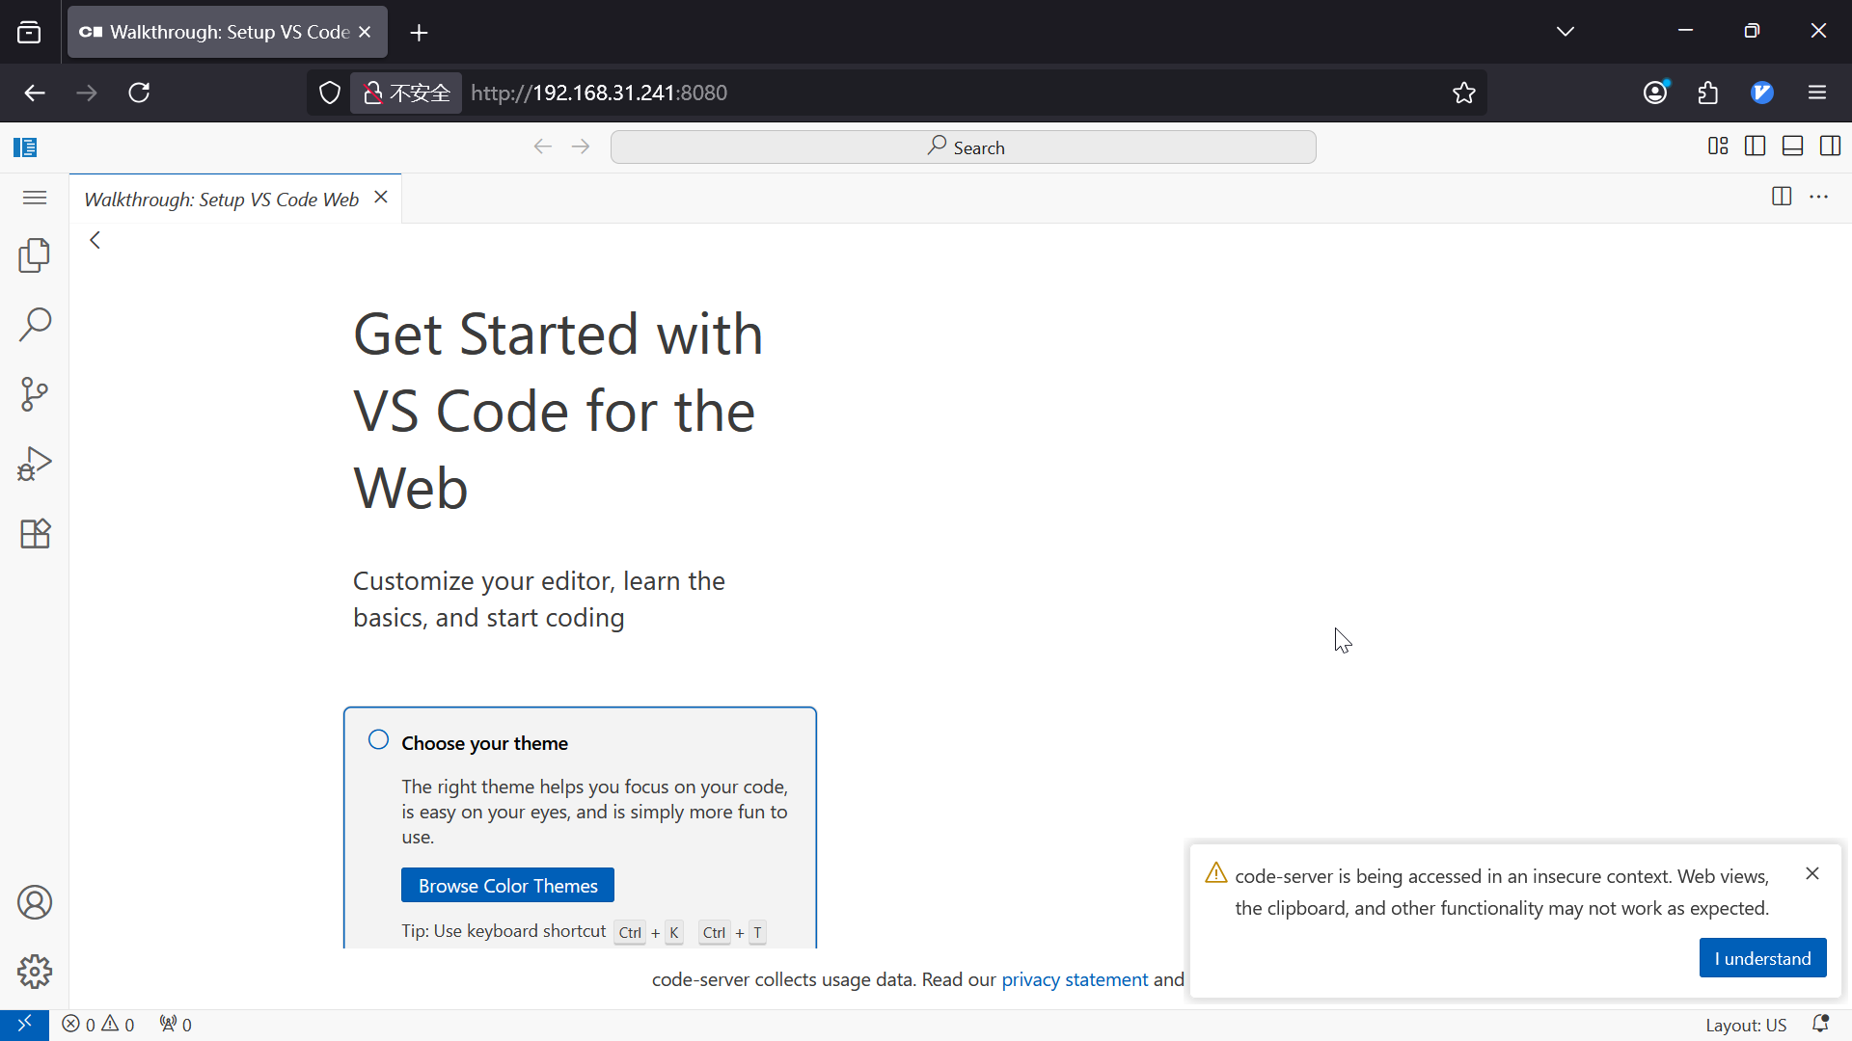The image size is (1852, 1041).
Task: Open the Explorer view in the activity bar
Action: pyautogui.click(x=35, y=255)
